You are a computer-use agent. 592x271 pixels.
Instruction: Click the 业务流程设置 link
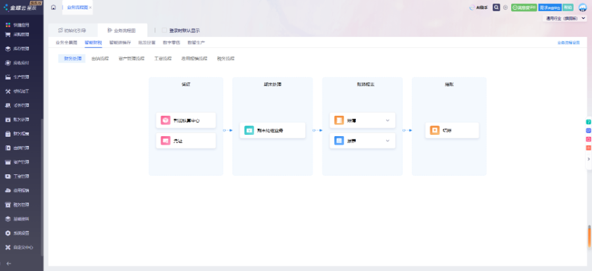(x=568, y=43)
